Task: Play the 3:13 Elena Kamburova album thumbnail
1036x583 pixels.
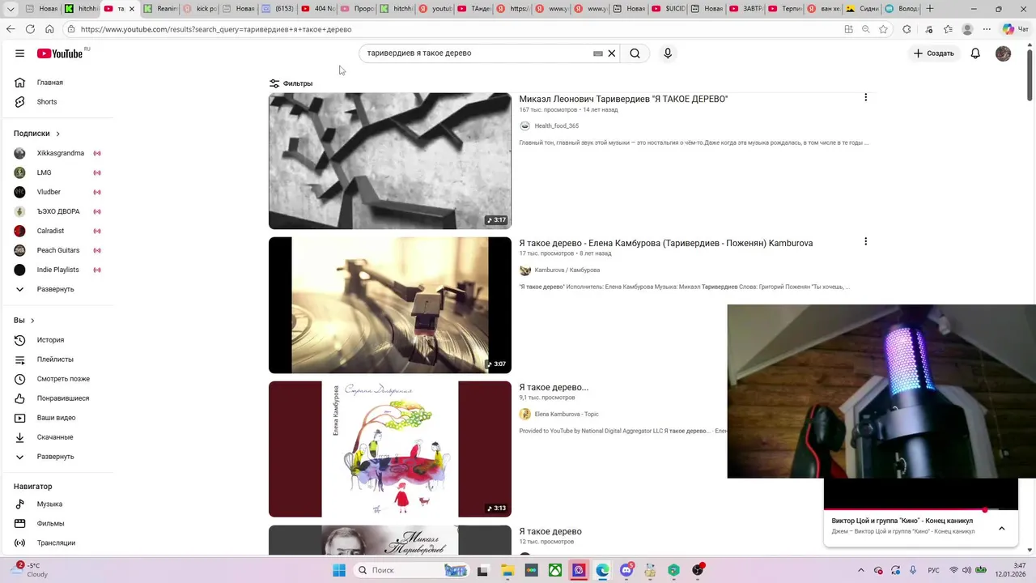Action: (390, 449)
